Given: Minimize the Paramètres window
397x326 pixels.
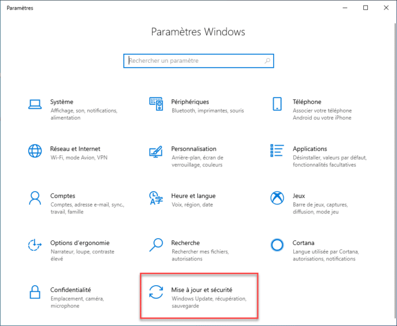Looking at the screenshot, I should (345, 8).
